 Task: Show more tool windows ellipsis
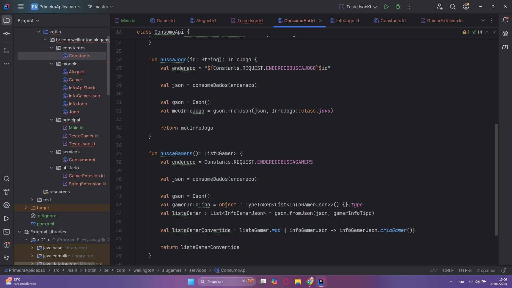(x=7, y=64)
